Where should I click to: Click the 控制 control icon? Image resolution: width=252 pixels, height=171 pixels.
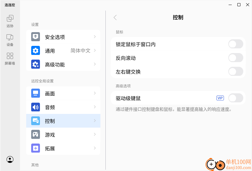(36, 121)
